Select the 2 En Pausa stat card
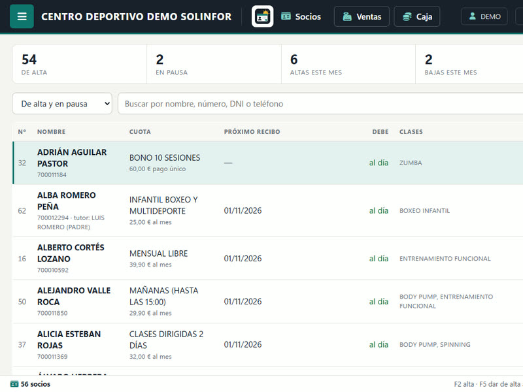Image resolution: width=523 pixels, height=392 pixels. [x=214, y=64]
